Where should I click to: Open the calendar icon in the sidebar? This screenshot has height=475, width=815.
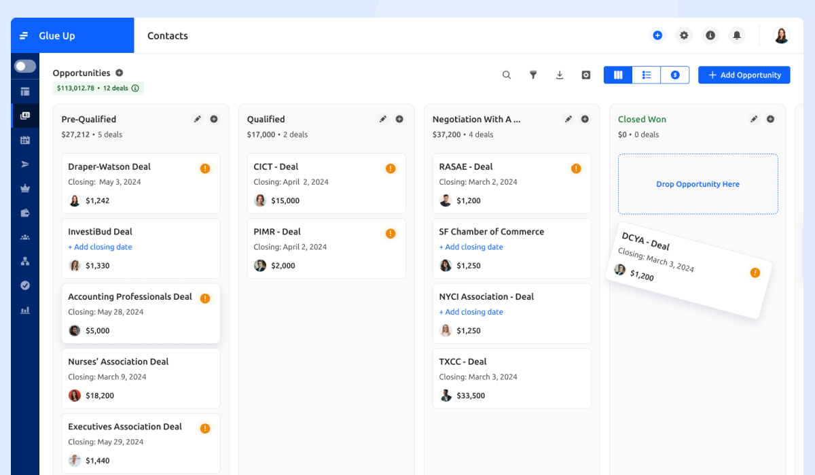25,139
